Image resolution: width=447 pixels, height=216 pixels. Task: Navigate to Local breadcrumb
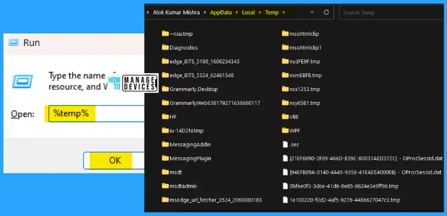[248, 13]
